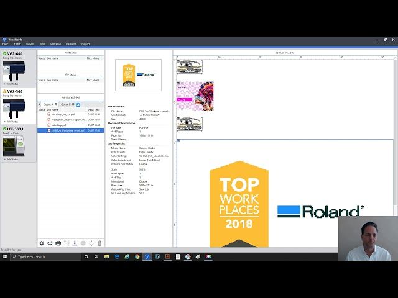398x298 pixels.
Task: Open the Media menu
Action: click(x=71, y=44)
